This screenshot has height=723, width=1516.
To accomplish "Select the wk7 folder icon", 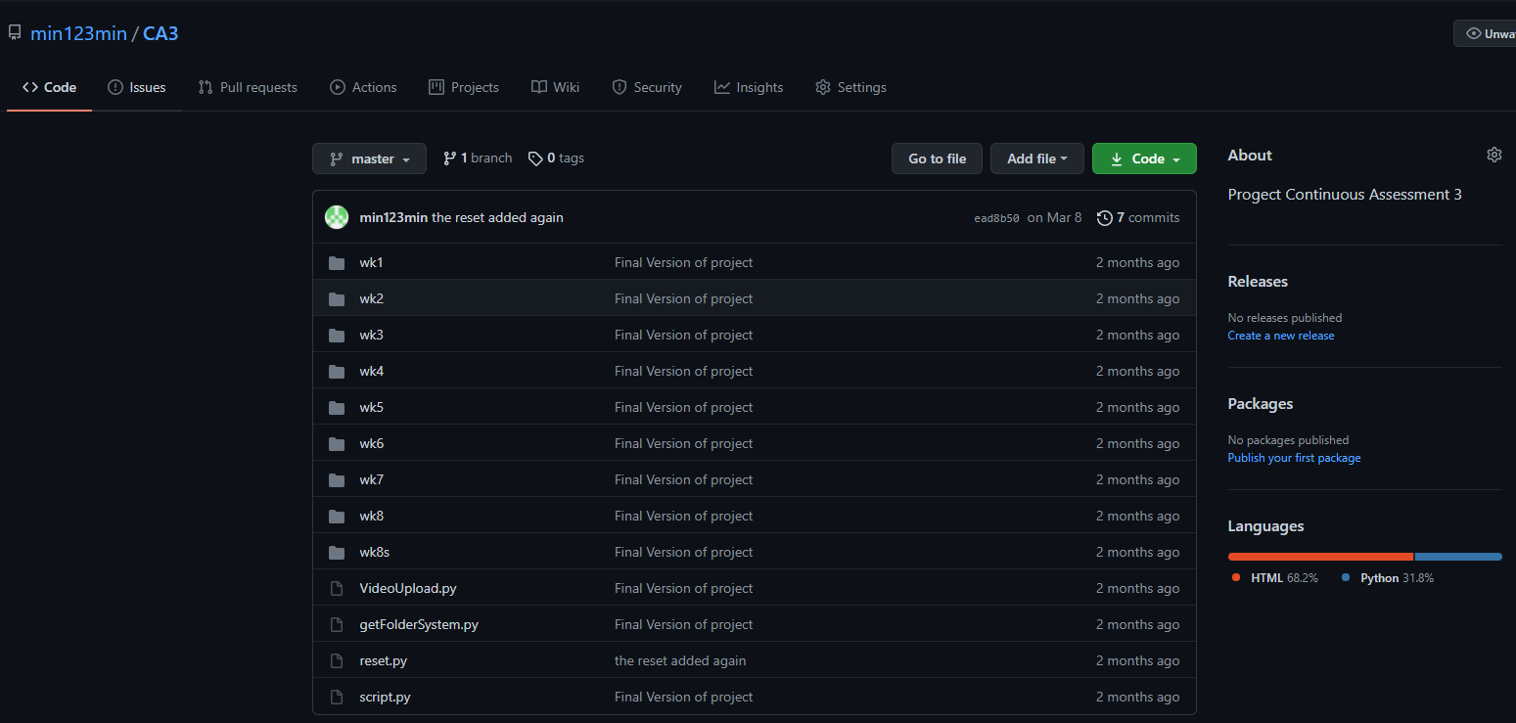I will point(337,480).
